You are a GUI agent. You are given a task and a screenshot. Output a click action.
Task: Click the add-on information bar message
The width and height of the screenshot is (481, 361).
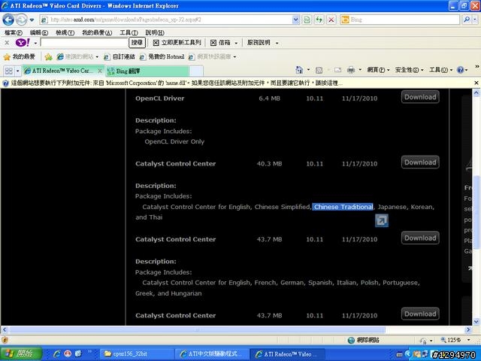(175, 83)
